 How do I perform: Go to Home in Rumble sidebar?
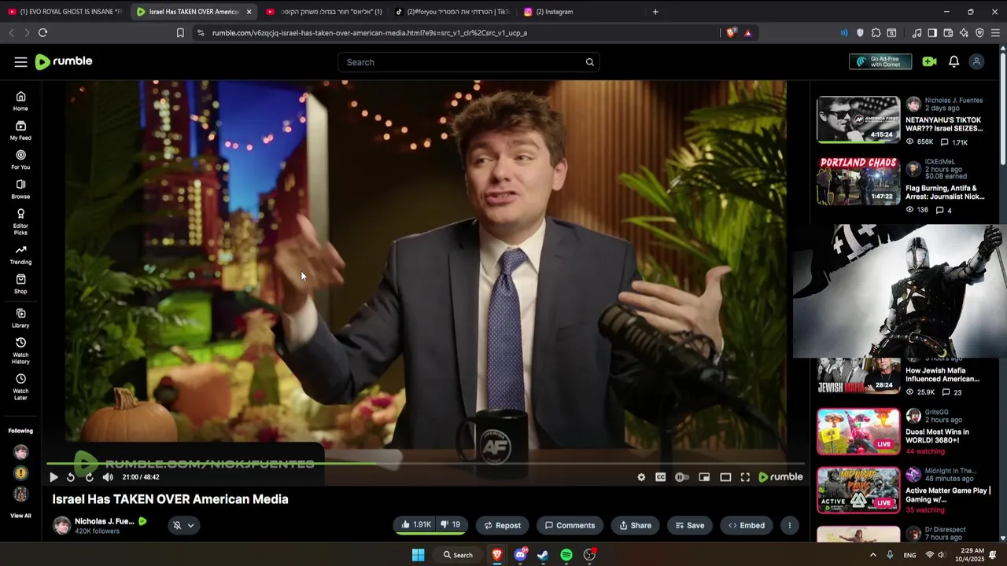tap(20, 101)
